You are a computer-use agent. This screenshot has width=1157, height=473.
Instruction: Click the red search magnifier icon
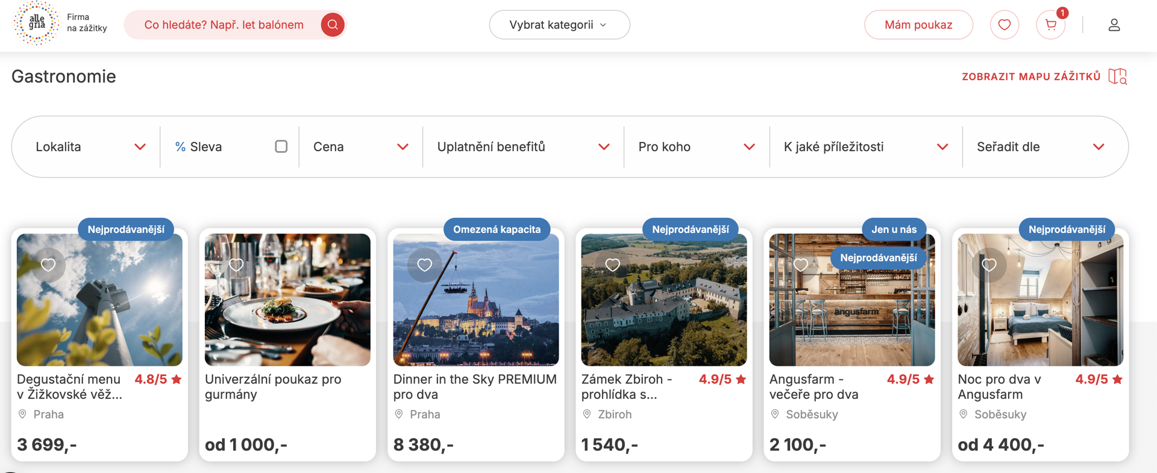[x=332, y=25]
